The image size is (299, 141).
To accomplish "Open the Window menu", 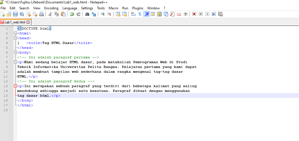I will tap(153, 8).
